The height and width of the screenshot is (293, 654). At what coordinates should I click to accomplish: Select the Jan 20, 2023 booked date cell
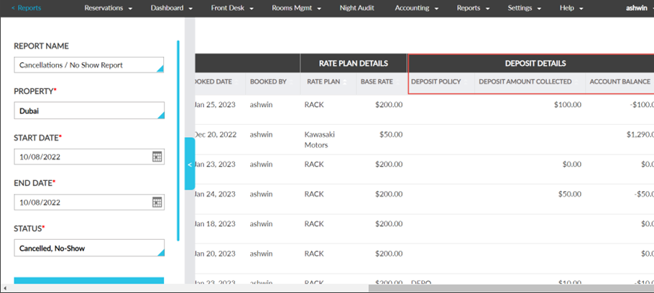(215, 254)
